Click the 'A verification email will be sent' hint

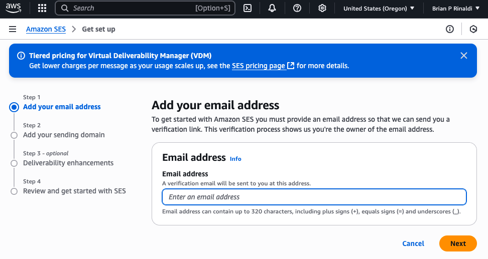[x=236, y=183]
